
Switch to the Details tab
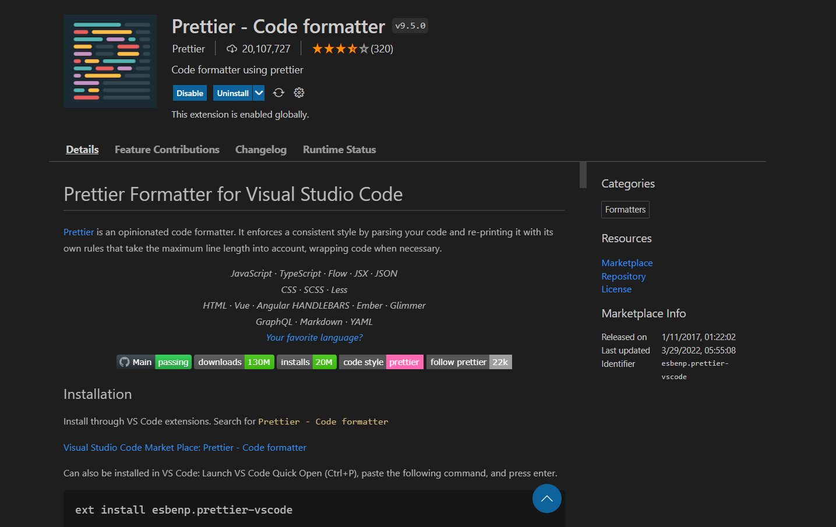[82, 150]
